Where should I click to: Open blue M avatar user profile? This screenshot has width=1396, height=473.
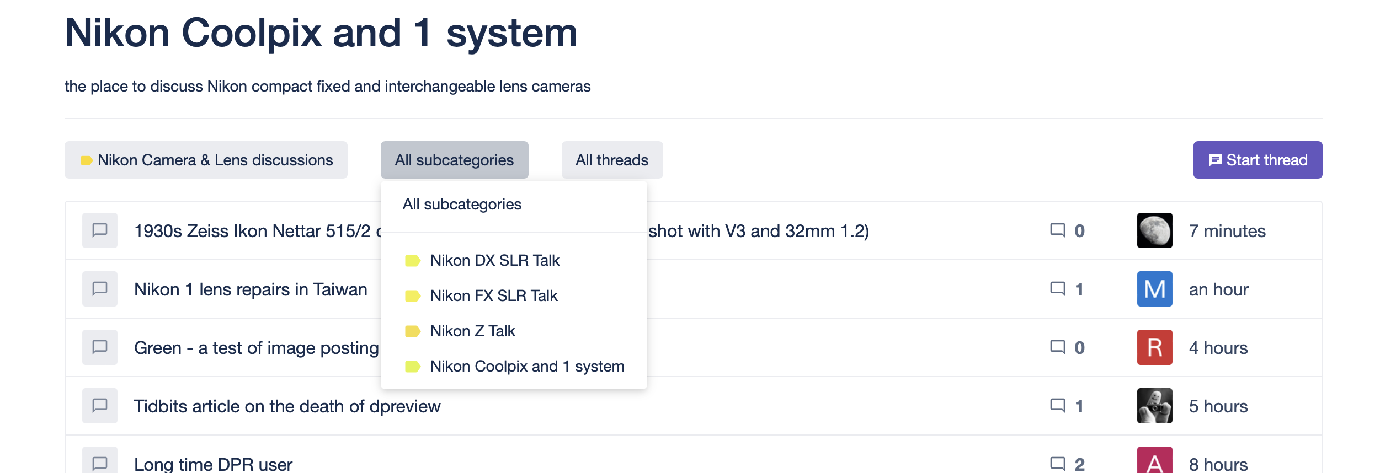(1154, 289)
